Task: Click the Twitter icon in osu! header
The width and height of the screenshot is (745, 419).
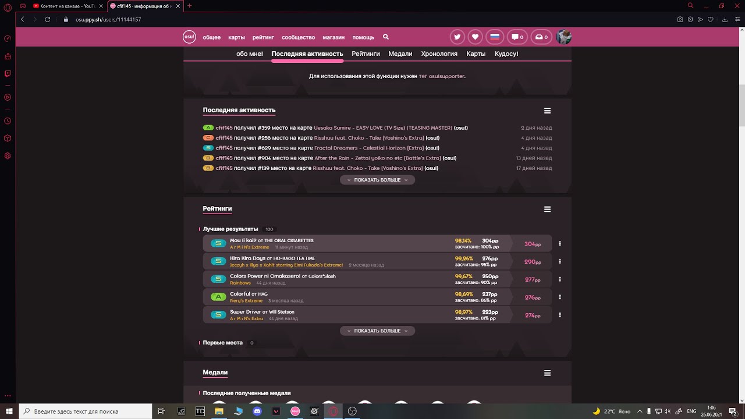Action: pos(457,37)
